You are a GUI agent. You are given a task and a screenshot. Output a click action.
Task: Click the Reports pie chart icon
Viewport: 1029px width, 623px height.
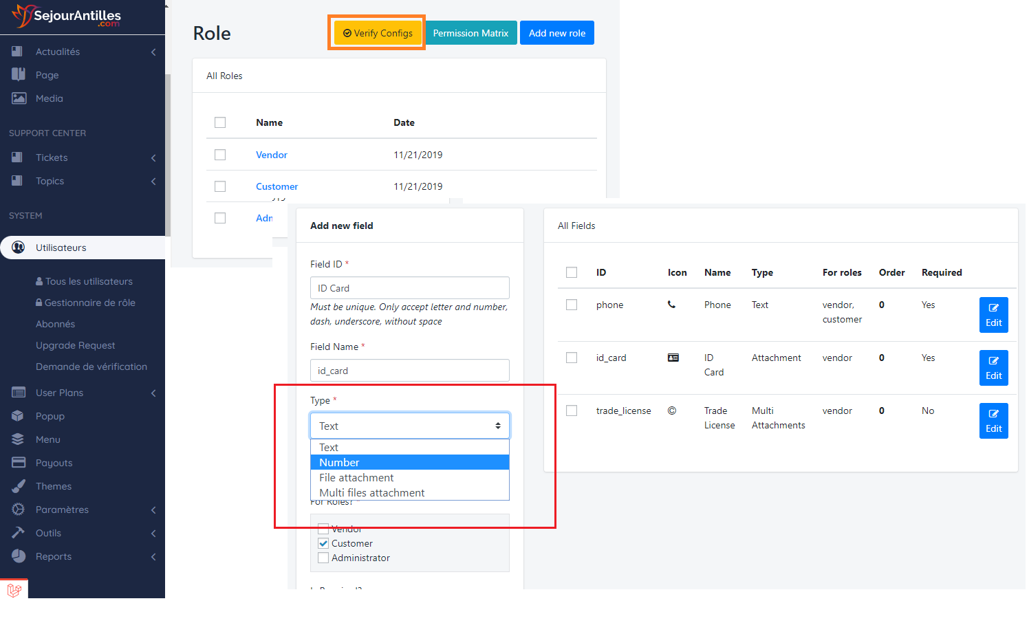tap(19, 556)
